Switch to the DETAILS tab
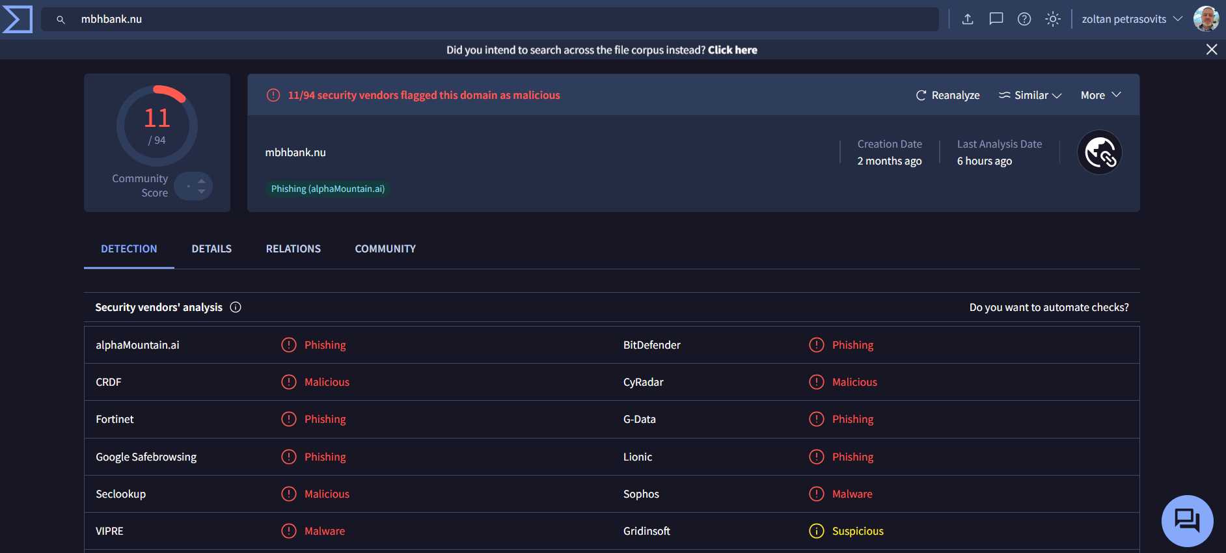The width and height of the screenshot is (1226, 553). (x=211, y=249)
